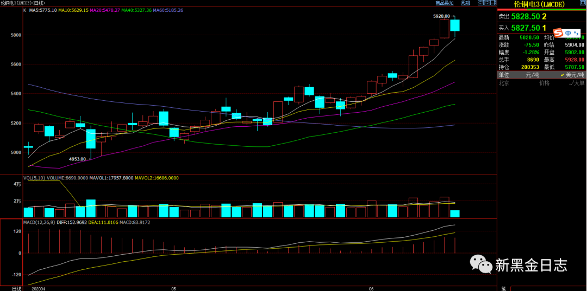Click the MAVOL1:17957.8000 value
The height and width of the screenshot is (291, 587).
(x=111, y=178)
